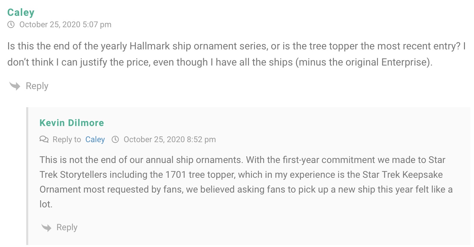
Task: Select the October 25, 2020 8:52 pm timestamp
Action: 170,139
